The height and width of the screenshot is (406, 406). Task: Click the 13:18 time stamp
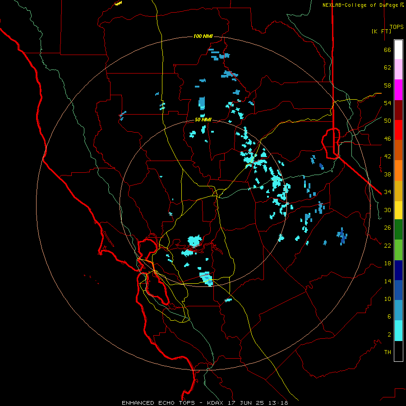click(278, 403)
